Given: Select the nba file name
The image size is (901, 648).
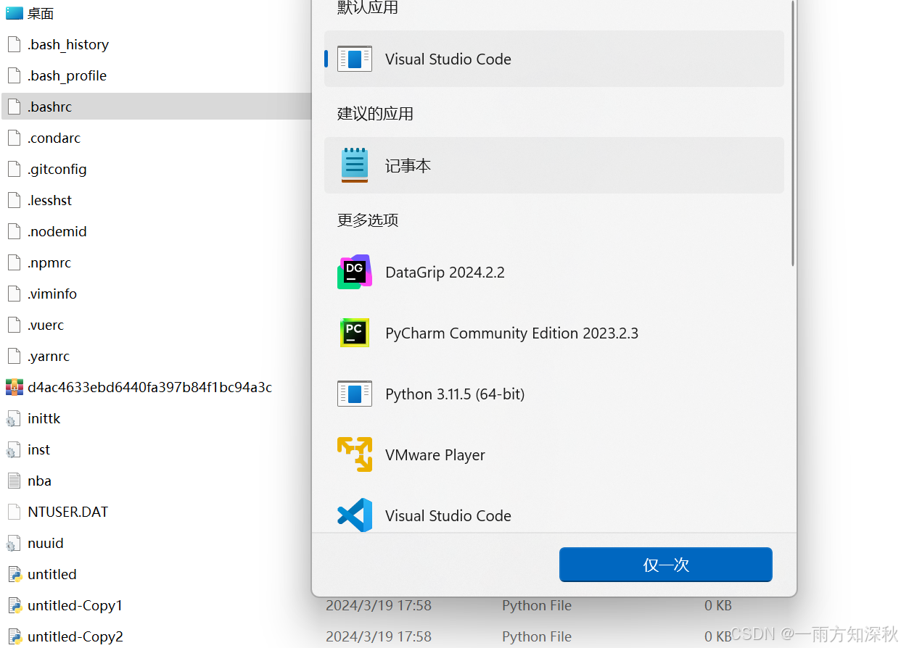Looking at the screenshot, I should point(39,481).
